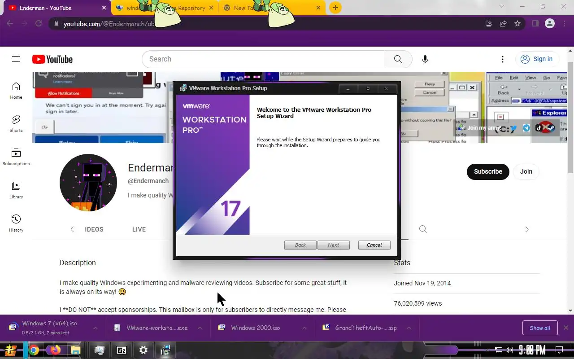Click the VMware installer taskbar icon
The width and height of the screenshot is (574, 359).
click(x=165, y=350)
